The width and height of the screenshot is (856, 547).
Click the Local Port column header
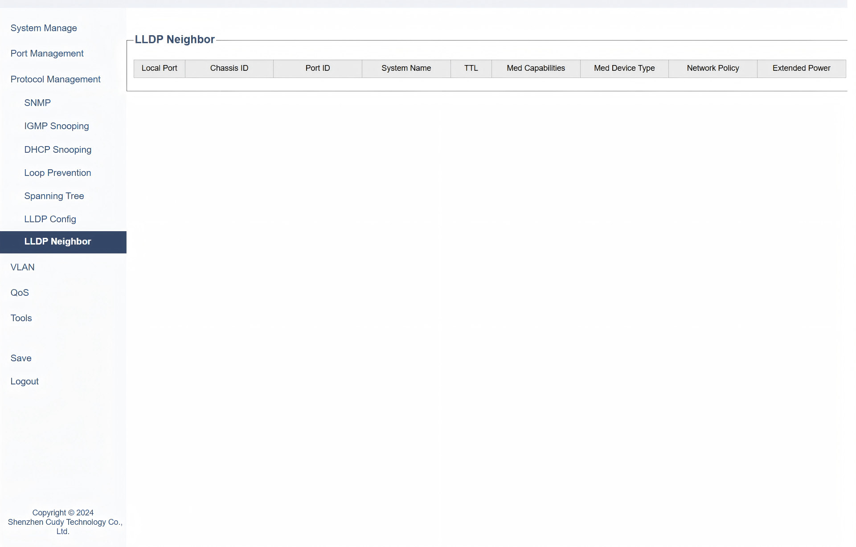159,68
